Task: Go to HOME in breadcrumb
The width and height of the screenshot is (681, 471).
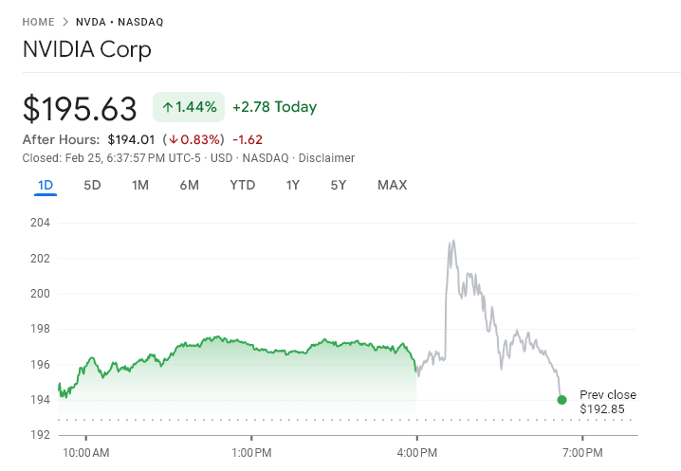Action: point(38,22)
